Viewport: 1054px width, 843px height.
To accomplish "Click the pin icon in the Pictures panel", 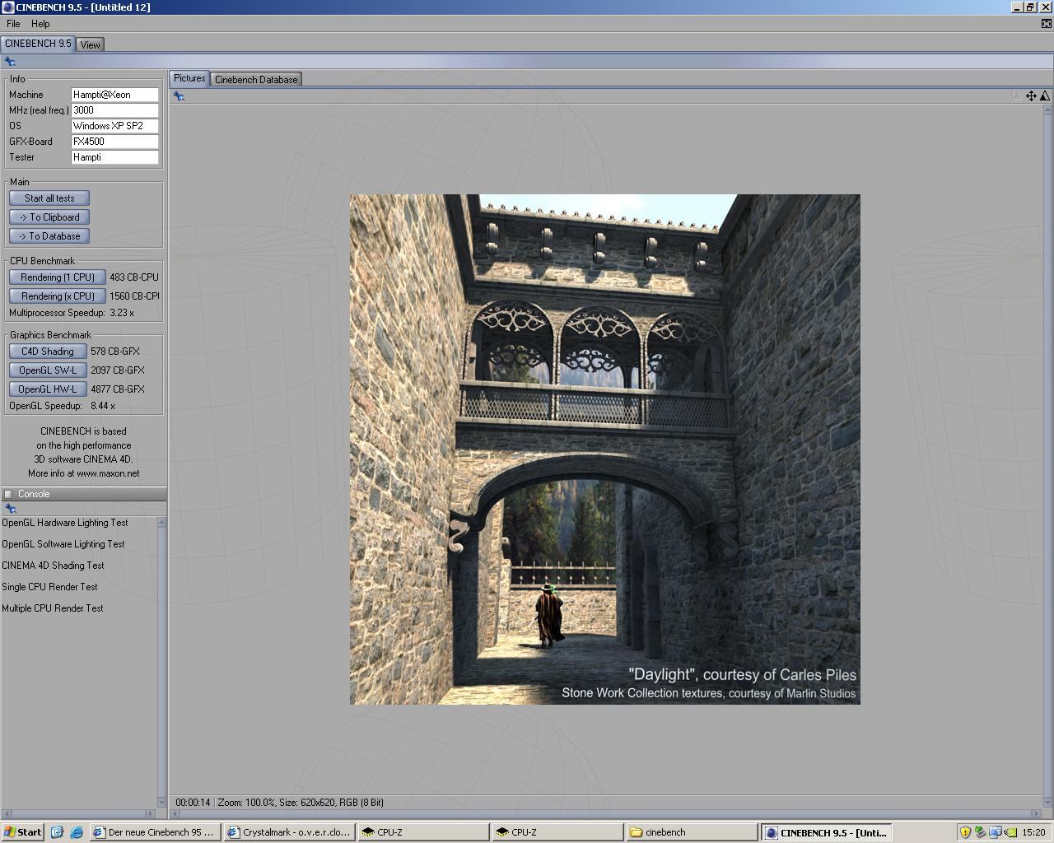I will click(x=179, y=96).
